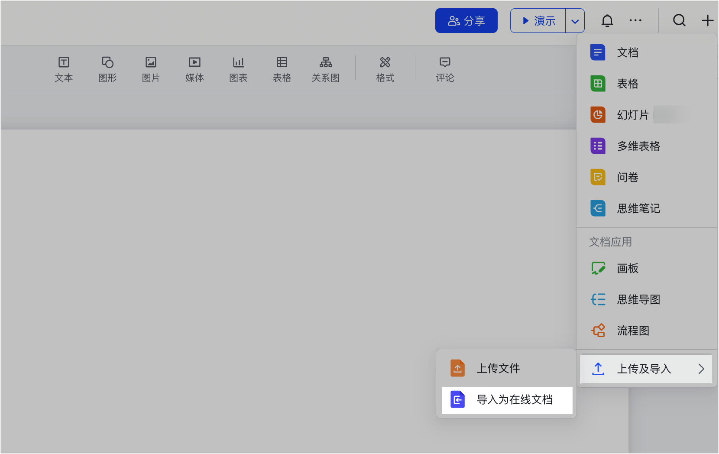Add media with the 媒体 tool

pos(194,69)
